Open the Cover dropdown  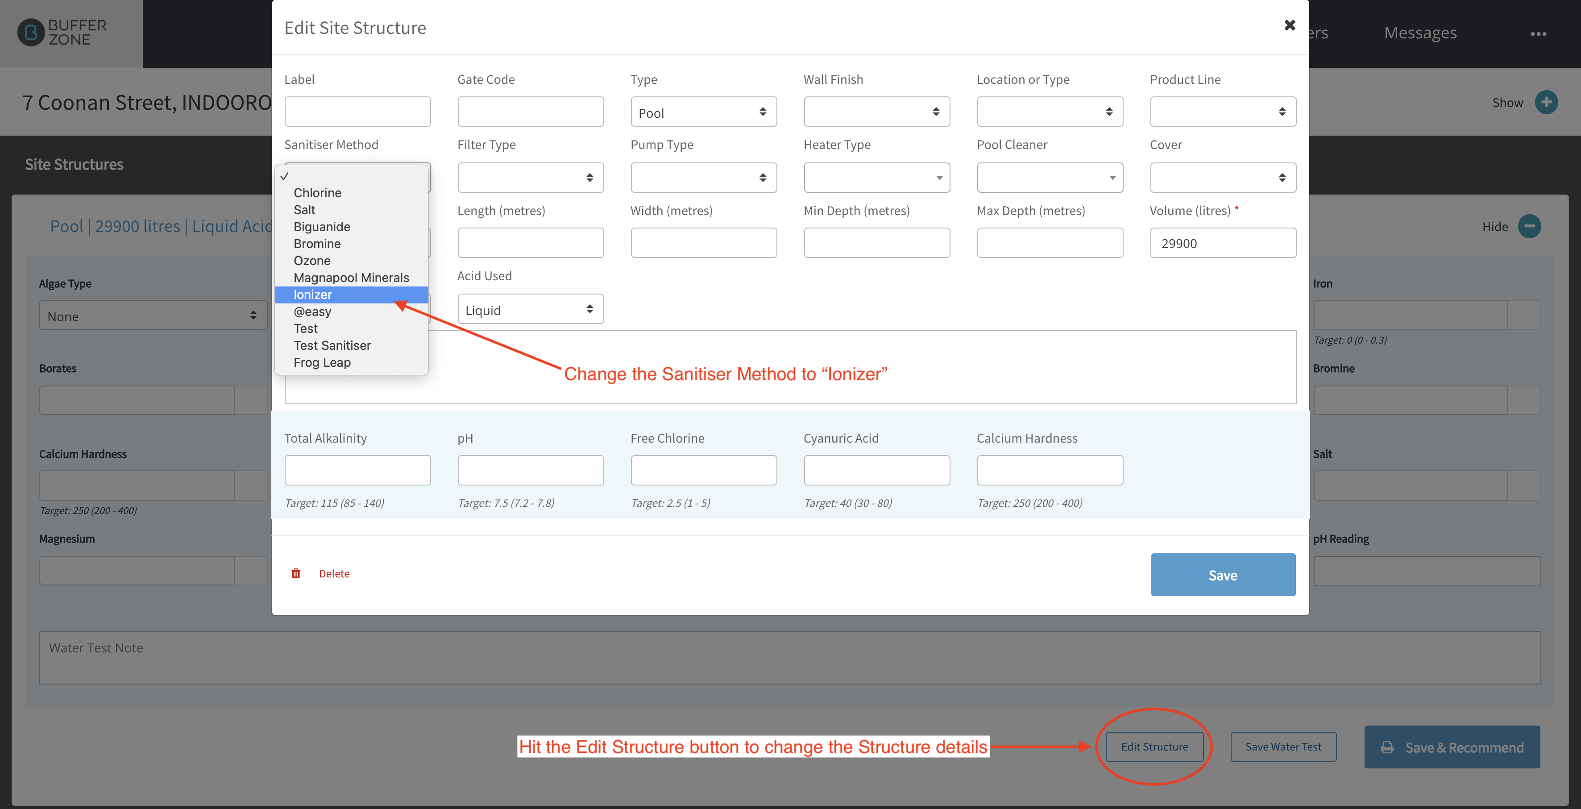(1223, 178)
